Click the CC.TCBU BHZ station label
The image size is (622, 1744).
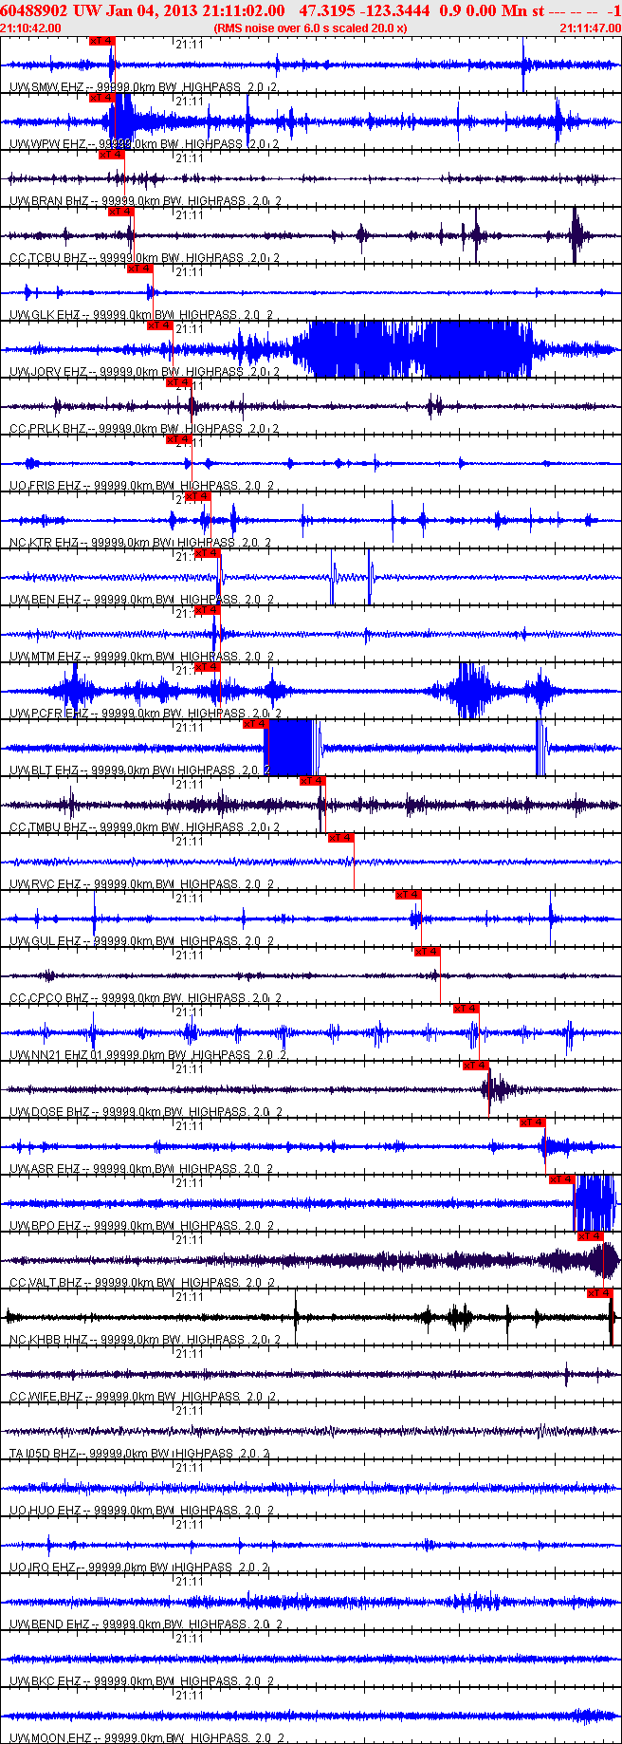coord(49,258)
